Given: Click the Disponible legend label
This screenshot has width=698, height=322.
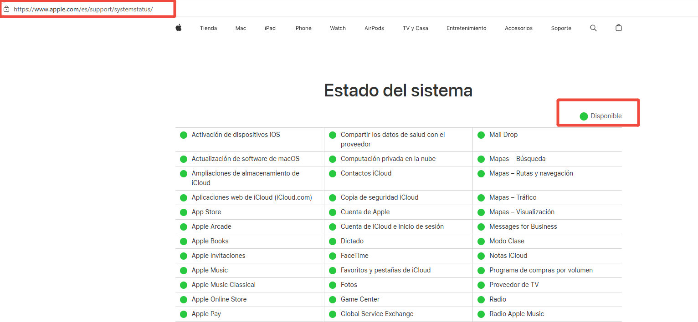Looking at the screenshot, I should (606, 116).
